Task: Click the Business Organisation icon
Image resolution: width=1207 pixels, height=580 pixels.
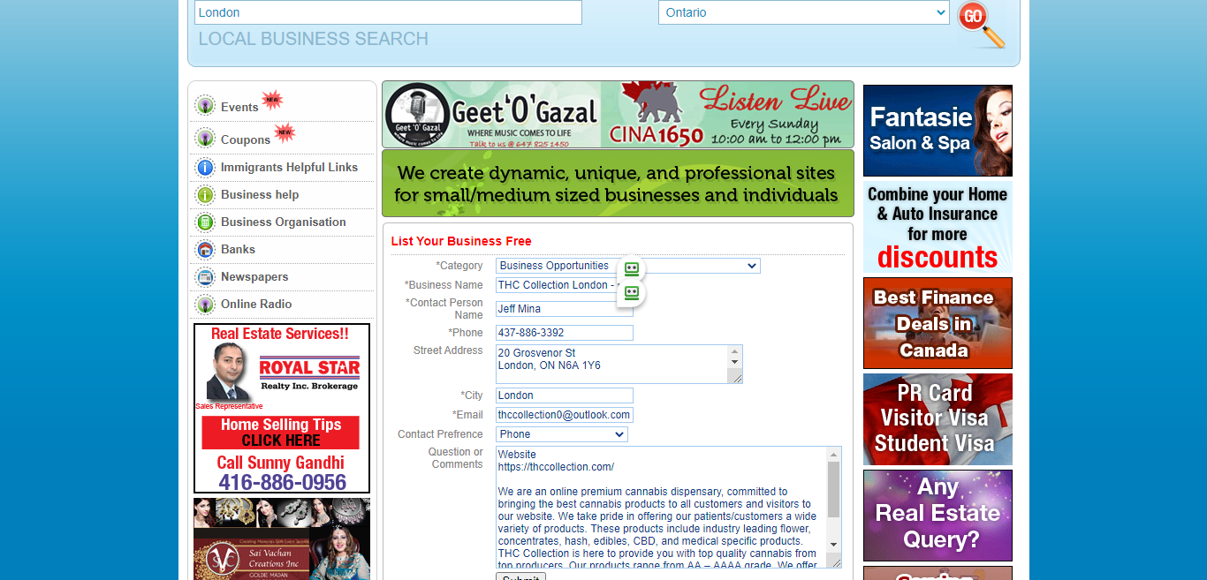Action: point(205,222)
